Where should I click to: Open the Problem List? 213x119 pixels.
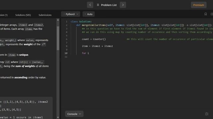[107, 5]
